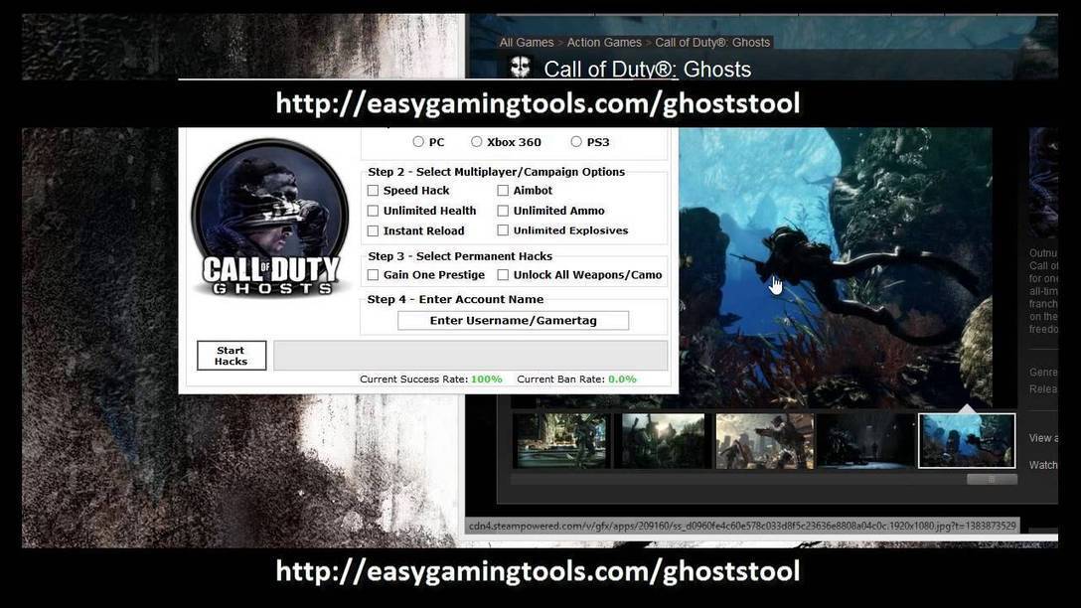
Task: Focus the Enter Username/Gamertag field
Action: (513, 321)
